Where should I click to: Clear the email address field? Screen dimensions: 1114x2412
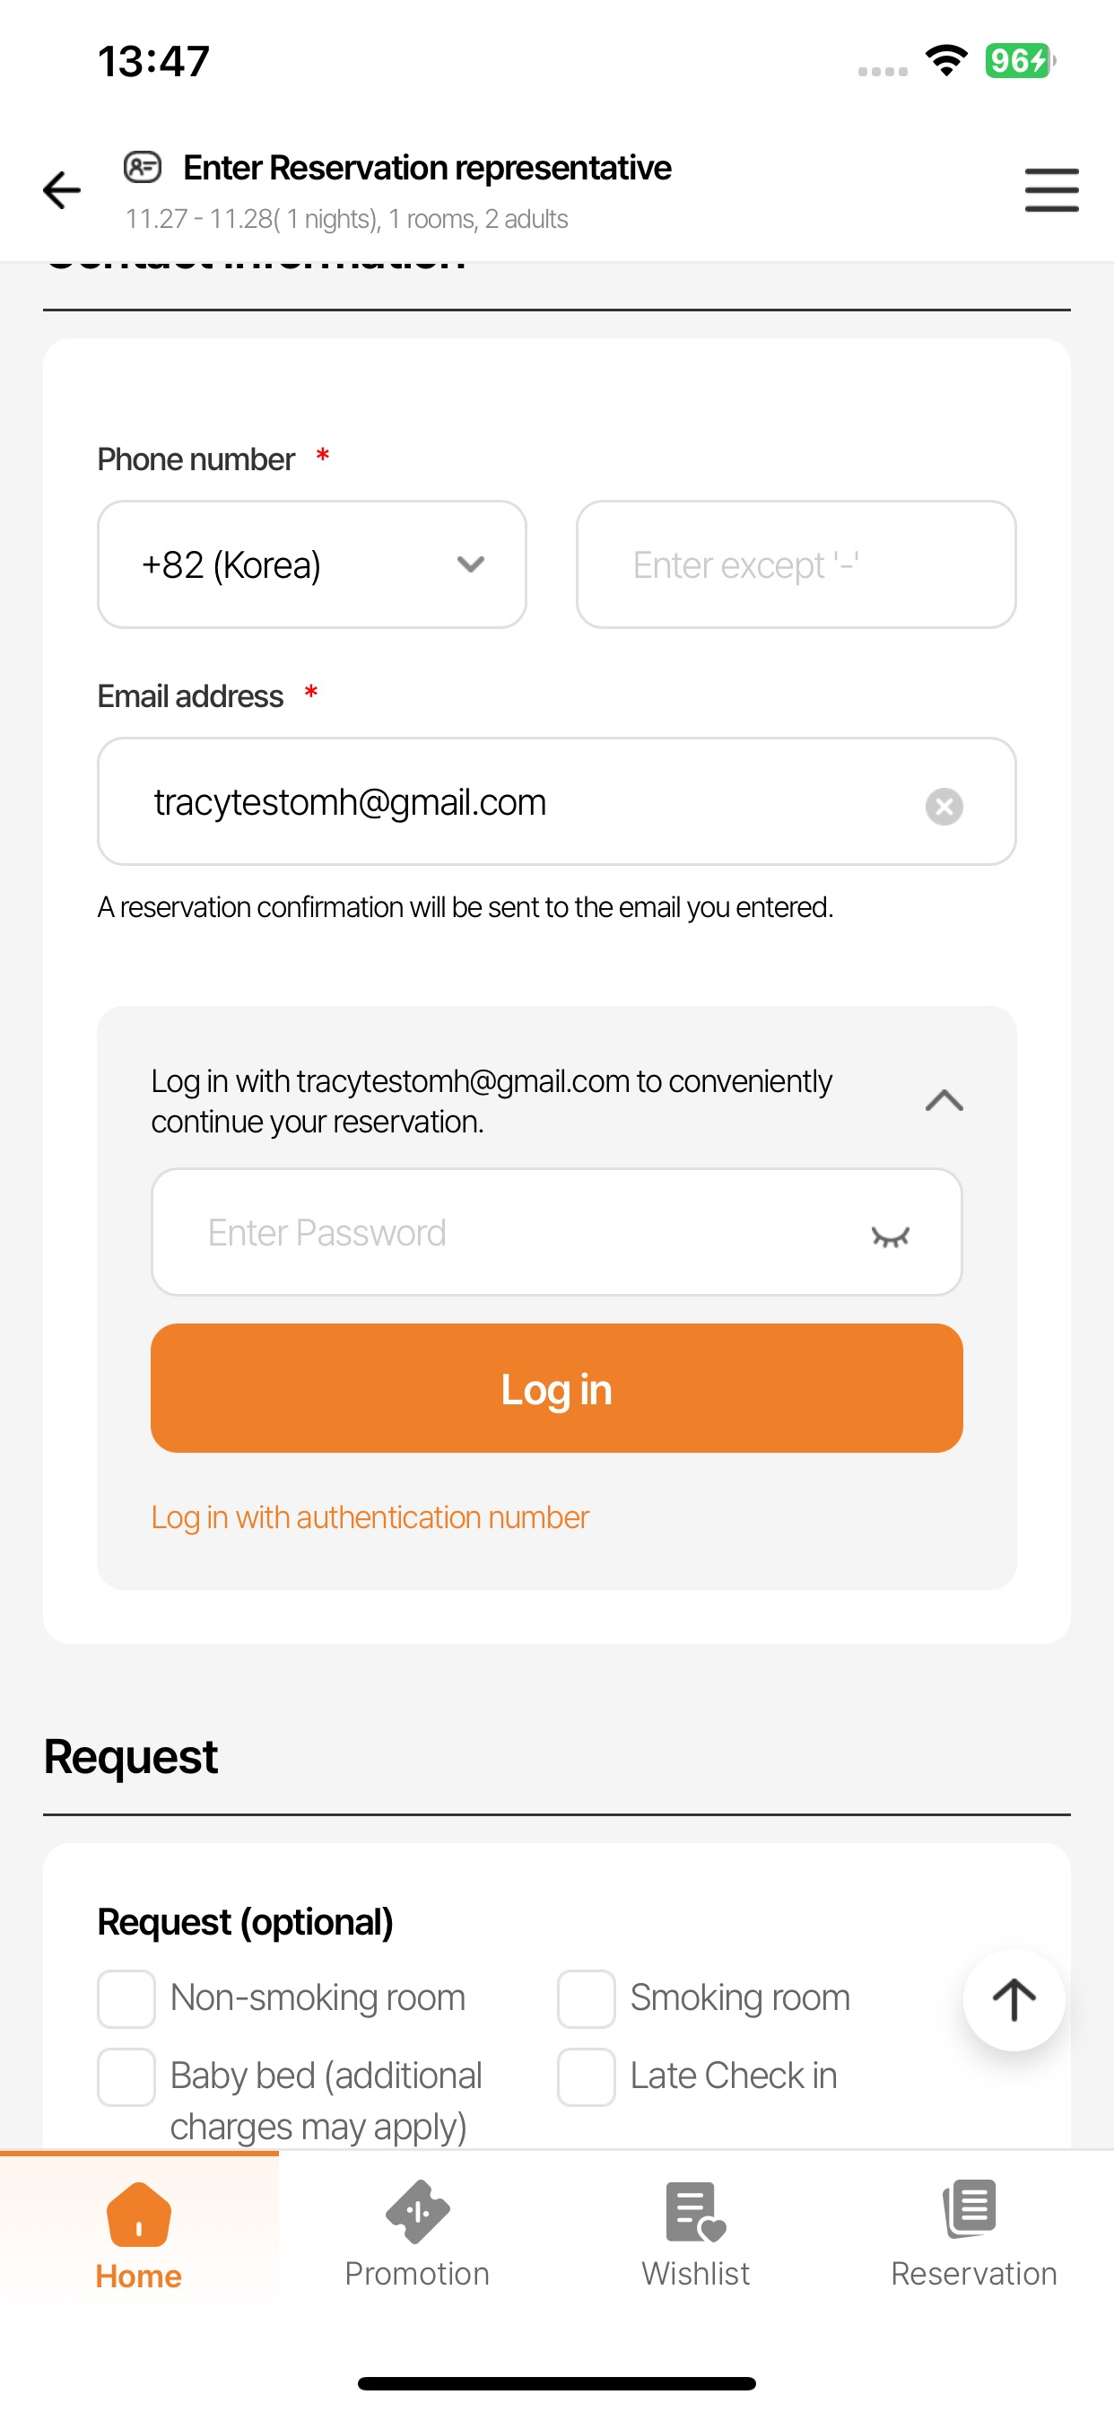click(944, 806)
